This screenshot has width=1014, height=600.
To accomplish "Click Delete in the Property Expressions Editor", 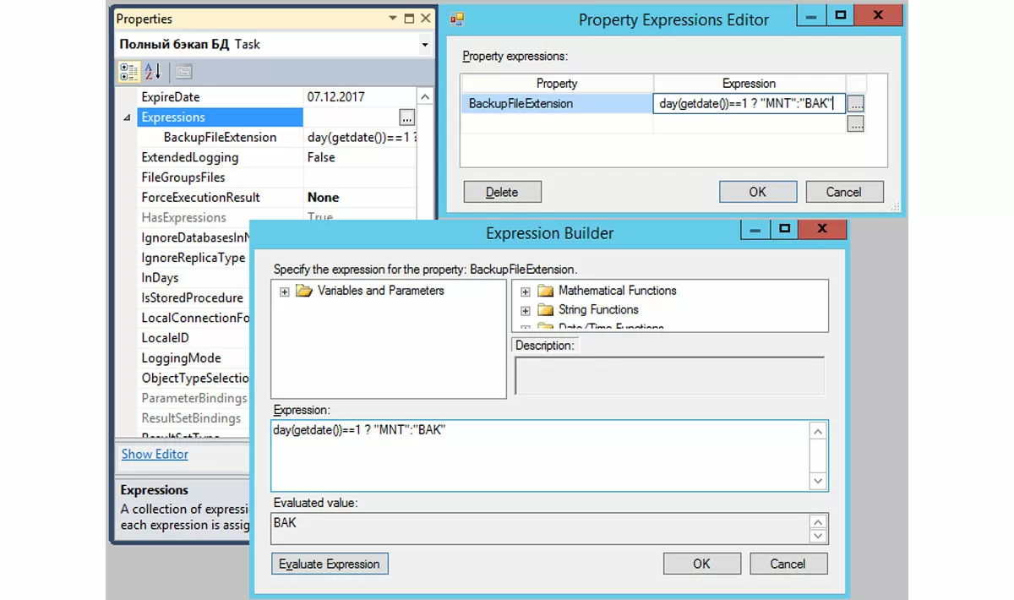I will [502, 192].
